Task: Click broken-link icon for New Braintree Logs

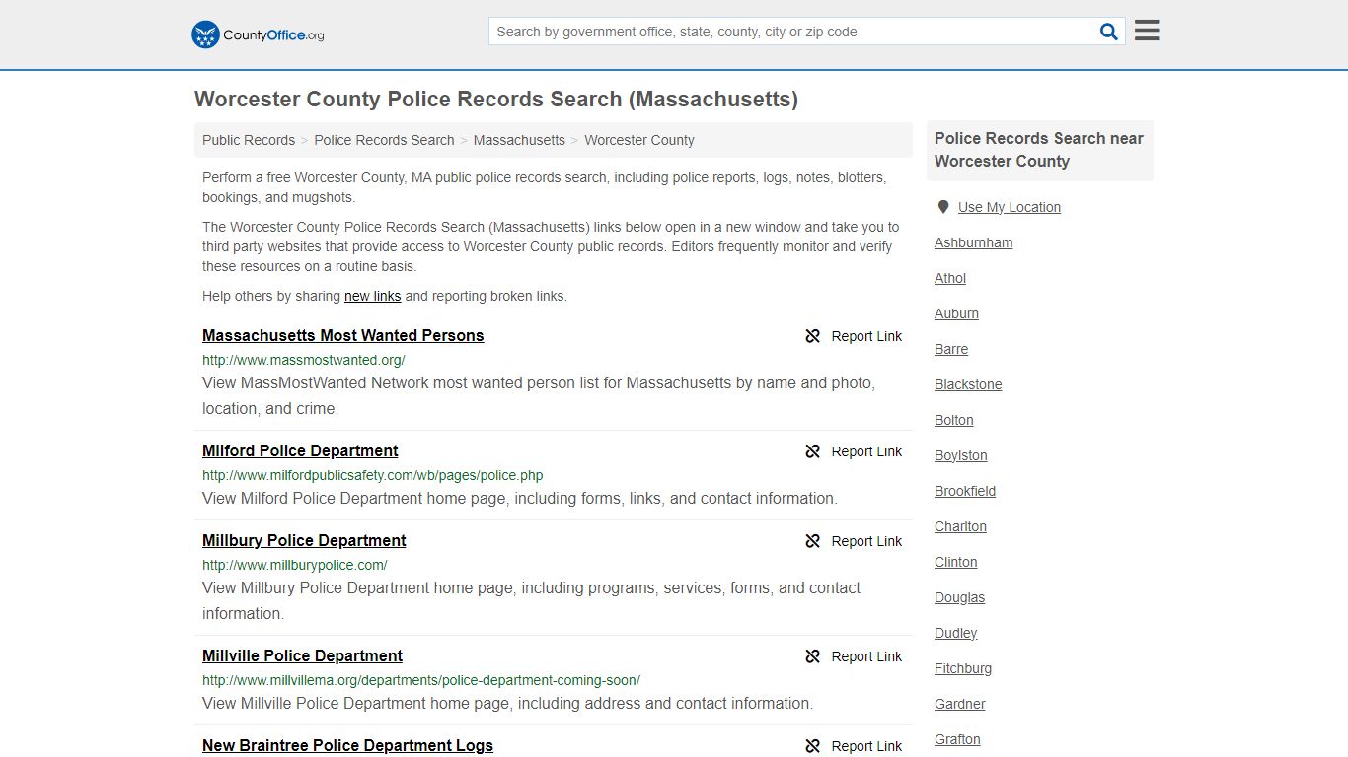Action: click(x=813, y=746)
